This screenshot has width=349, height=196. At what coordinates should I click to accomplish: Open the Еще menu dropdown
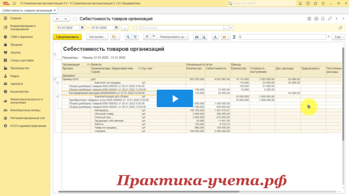tap(339, 37)
